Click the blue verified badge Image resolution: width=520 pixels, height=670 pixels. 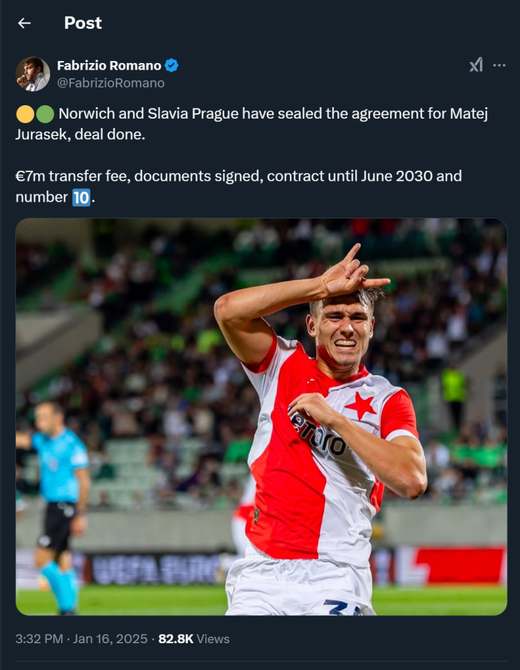pos(172,66)
